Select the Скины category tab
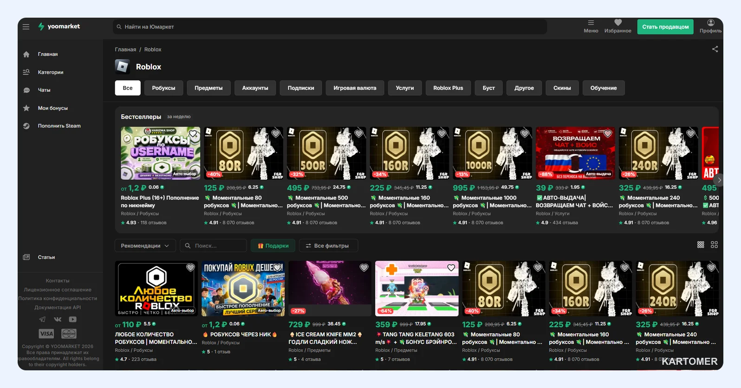This screenshot has width=741, height=388. 562,88
